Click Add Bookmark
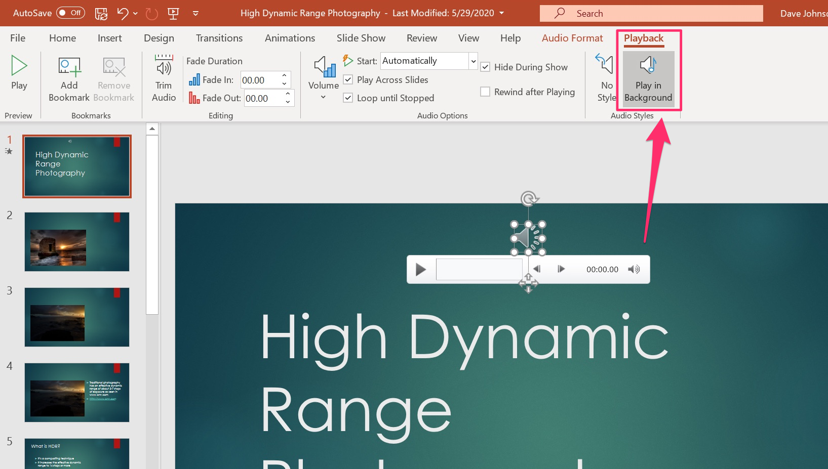The image size is (828, 469). [x=69, y=79]
